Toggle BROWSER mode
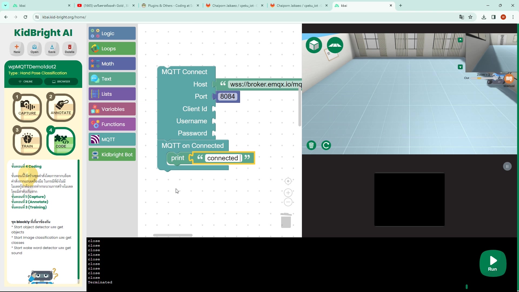 [61, 81]
